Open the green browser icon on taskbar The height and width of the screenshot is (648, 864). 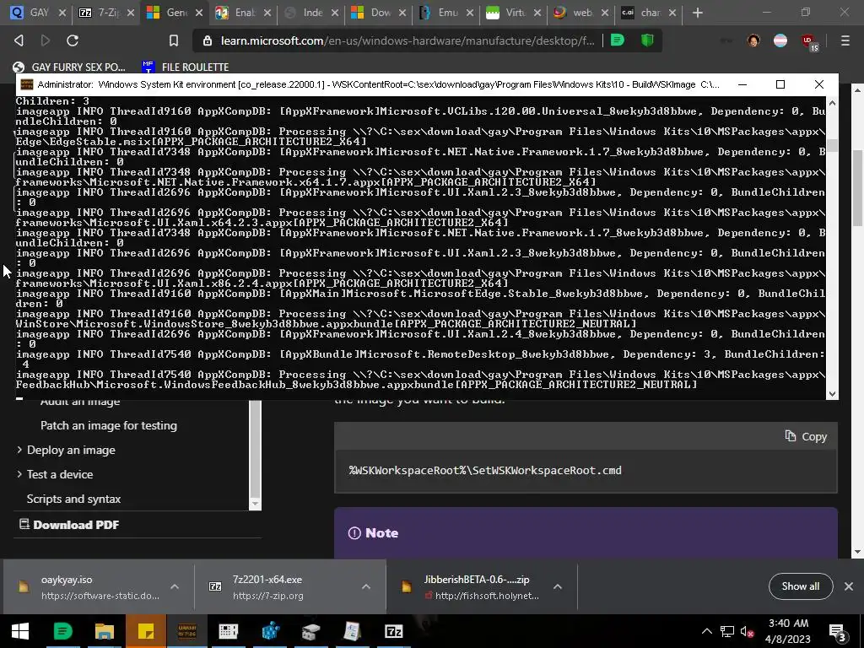(x=62, y=631)
